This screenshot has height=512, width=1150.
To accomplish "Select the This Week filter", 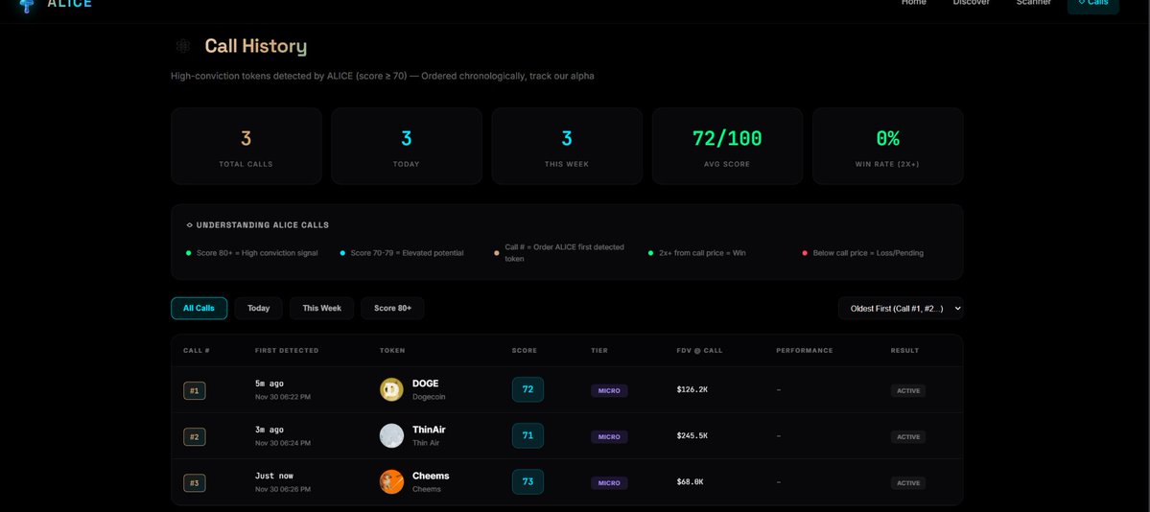I will [x=322, y=308].
